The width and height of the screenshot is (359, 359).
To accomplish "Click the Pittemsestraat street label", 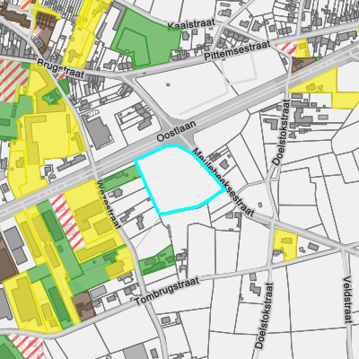I will pyautogui.click(x=238, y=50).
